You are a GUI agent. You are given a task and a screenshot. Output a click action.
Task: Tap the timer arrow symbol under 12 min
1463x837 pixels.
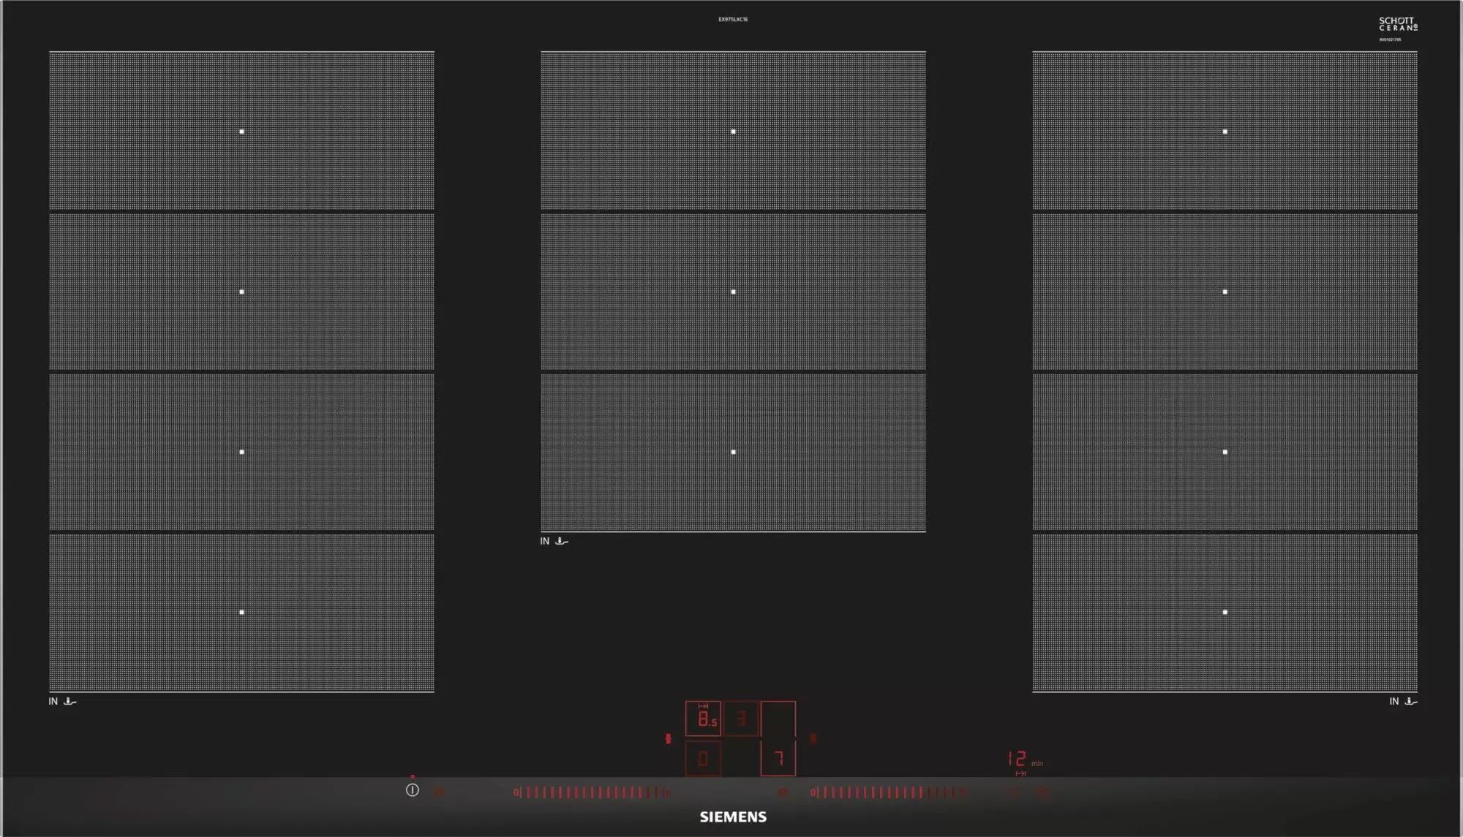(x=1021, y=773)
